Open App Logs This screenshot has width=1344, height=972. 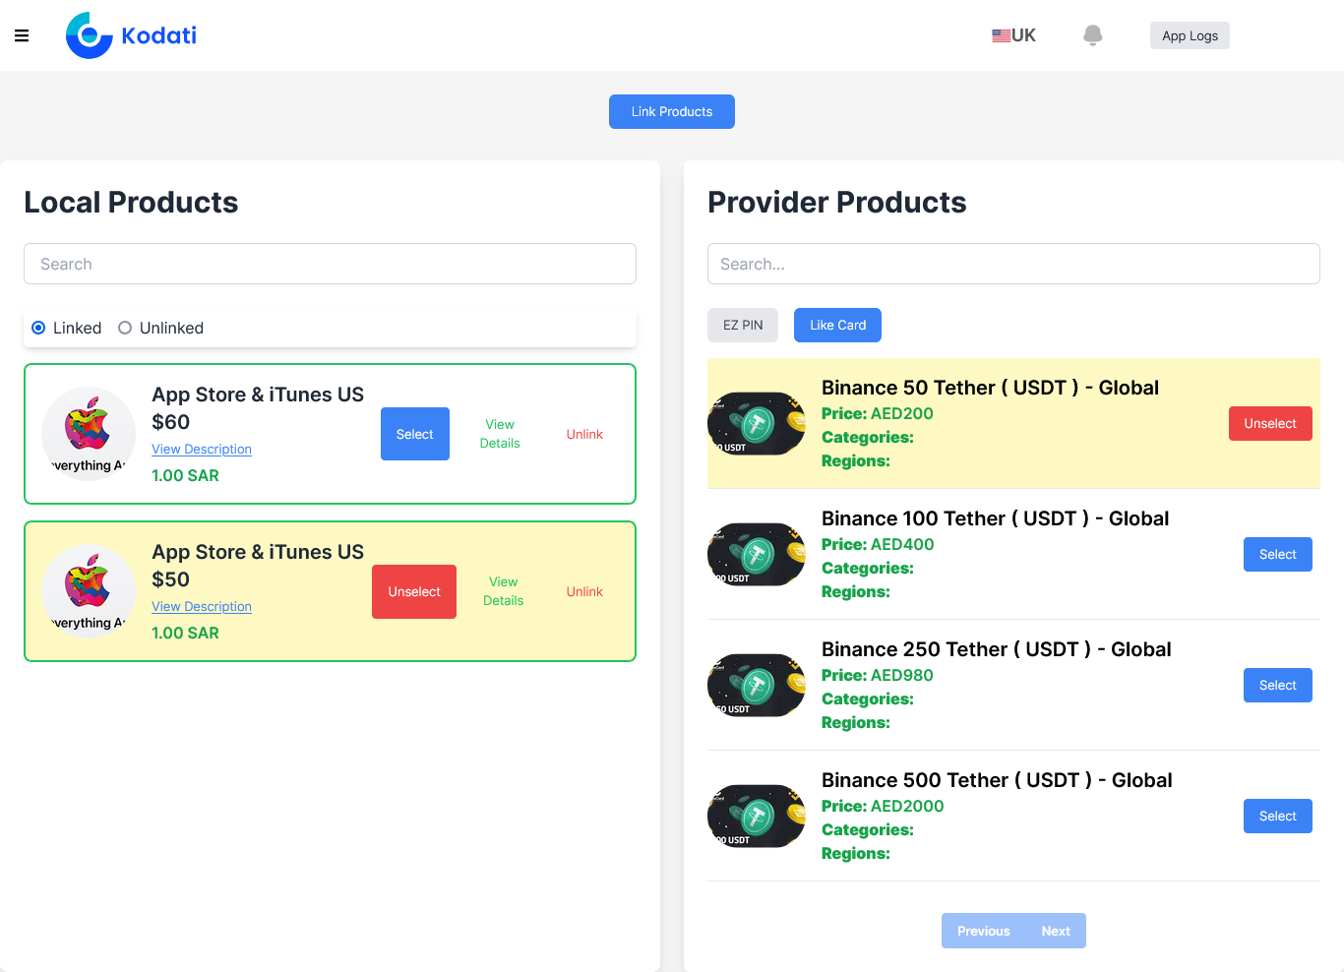(x=1190, y=35)
